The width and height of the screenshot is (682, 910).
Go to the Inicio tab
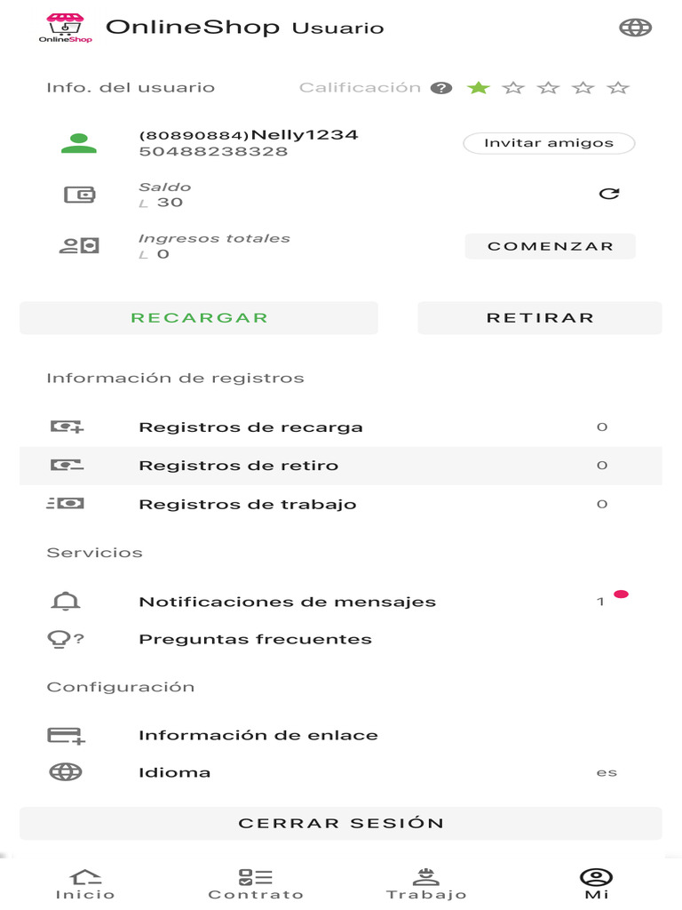pyautogui.click(x=85, y=883)
